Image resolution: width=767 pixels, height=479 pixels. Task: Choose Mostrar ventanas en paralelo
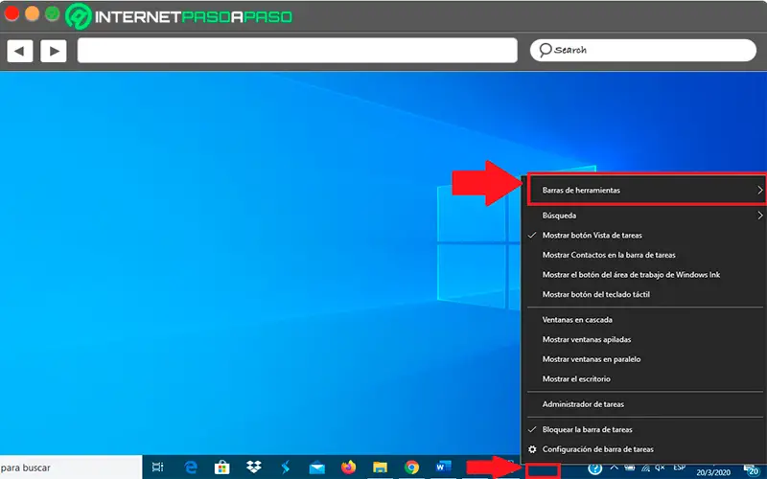[x=645, y=359]
